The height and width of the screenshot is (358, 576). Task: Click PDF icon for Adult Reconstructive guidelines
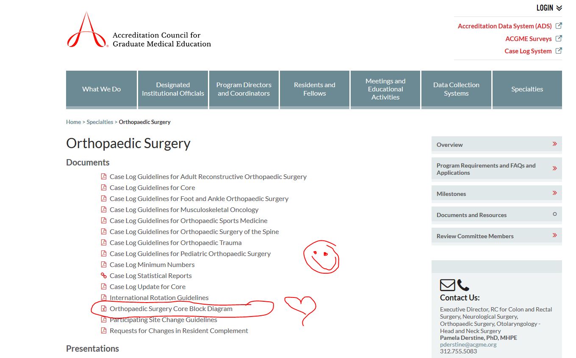104,176
